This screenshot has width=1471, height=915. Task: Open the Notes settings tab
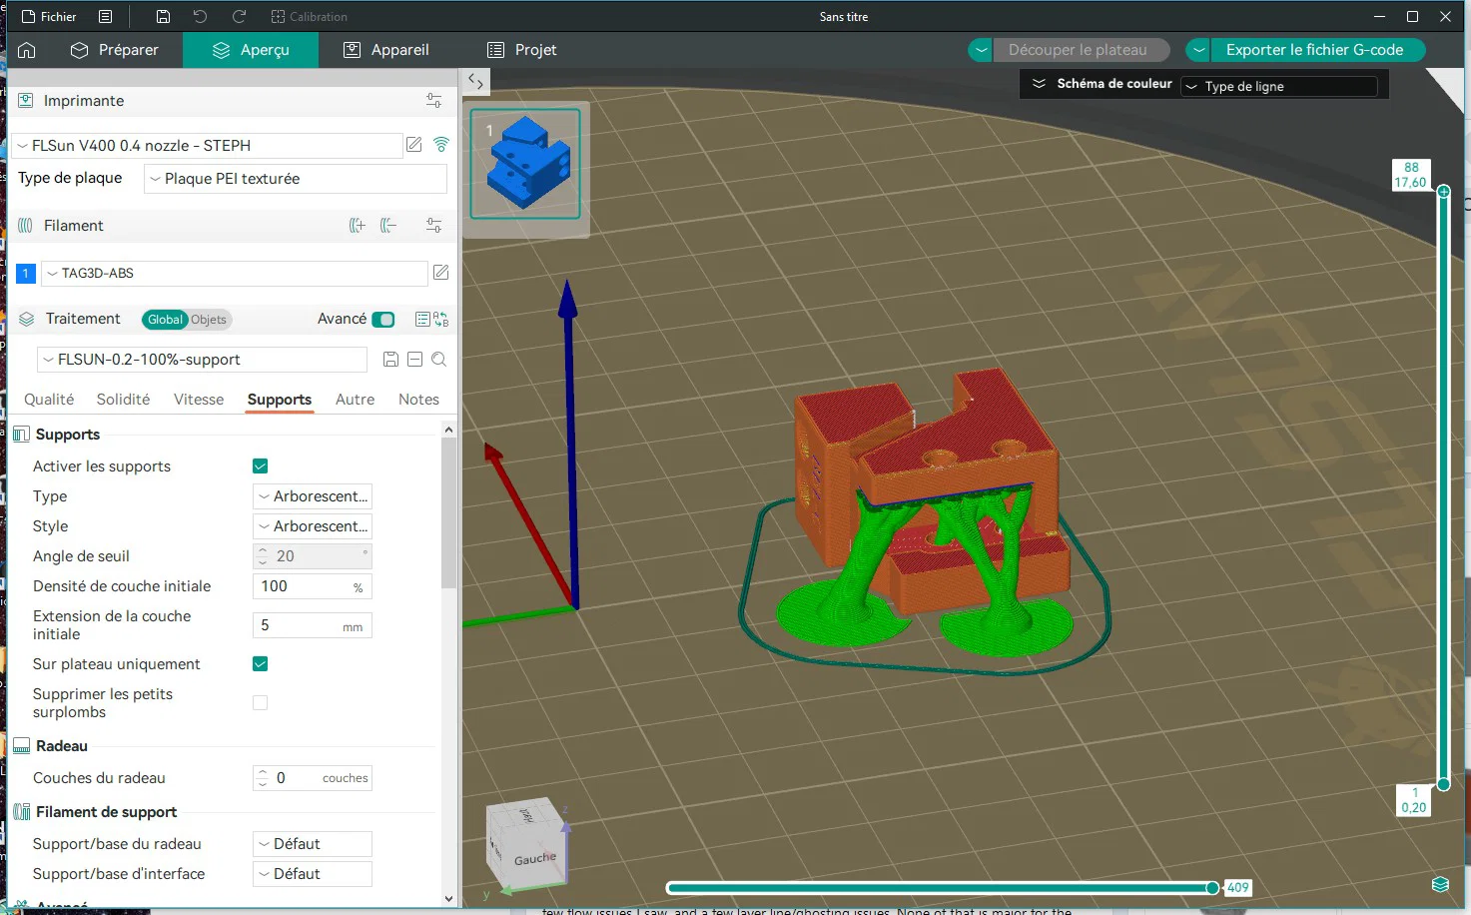tap(418, 400)
